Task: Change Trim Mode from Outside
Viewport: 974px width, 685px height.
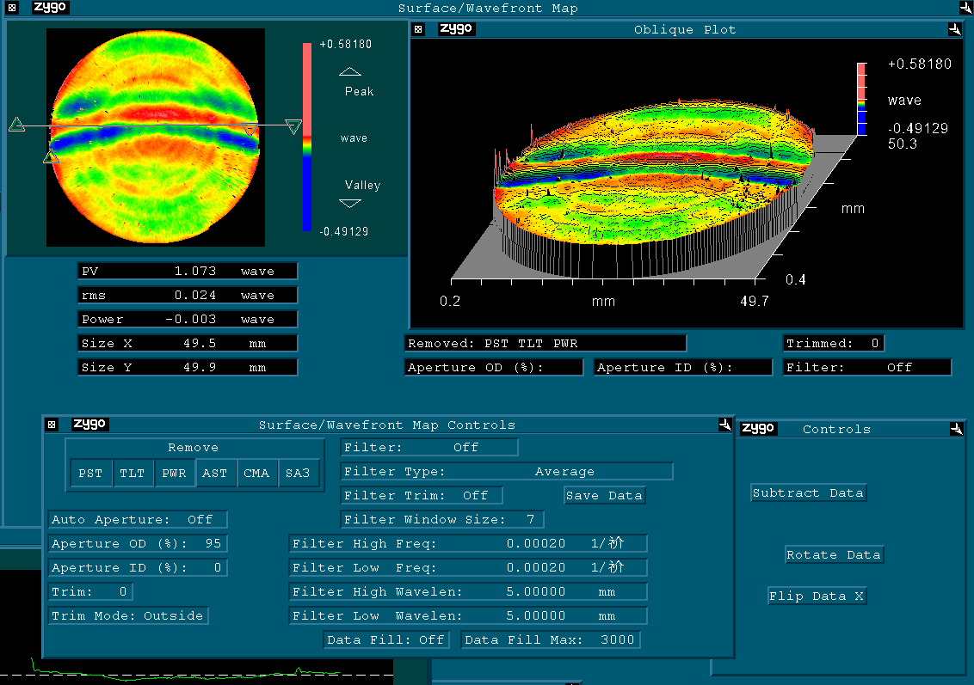Action: [128, 615]
